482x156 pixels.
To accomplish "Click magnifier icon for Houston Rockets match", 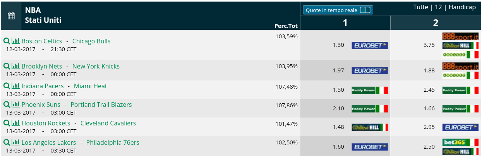I will [7, 123].
